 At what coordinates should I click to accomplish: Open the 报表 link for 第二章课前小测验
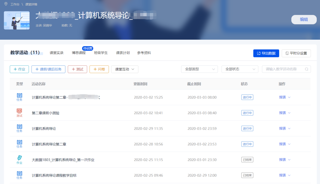[283, 113]
